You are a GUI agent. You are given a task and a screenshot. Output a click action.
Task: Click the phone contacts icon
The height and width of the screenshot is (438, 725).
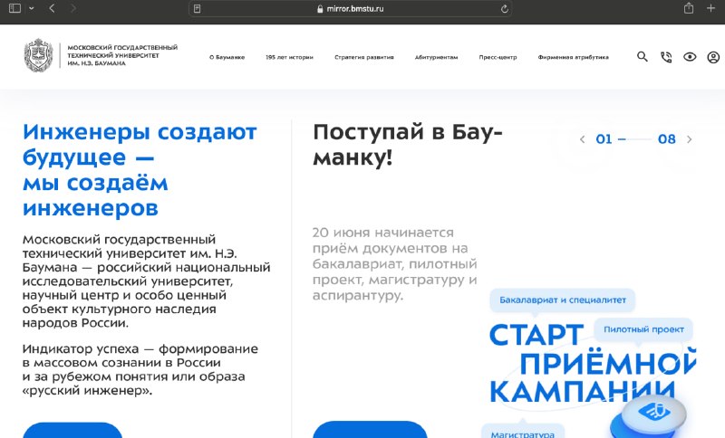[666, 57]
